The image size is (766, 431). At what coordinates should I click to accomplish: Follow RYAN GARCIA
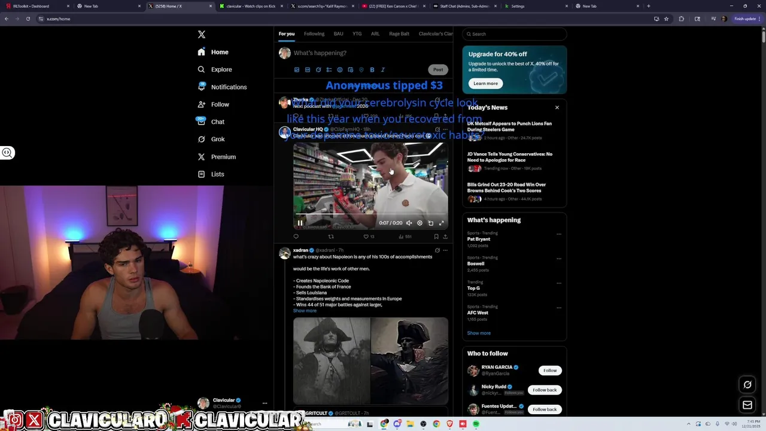click(550, 371)
